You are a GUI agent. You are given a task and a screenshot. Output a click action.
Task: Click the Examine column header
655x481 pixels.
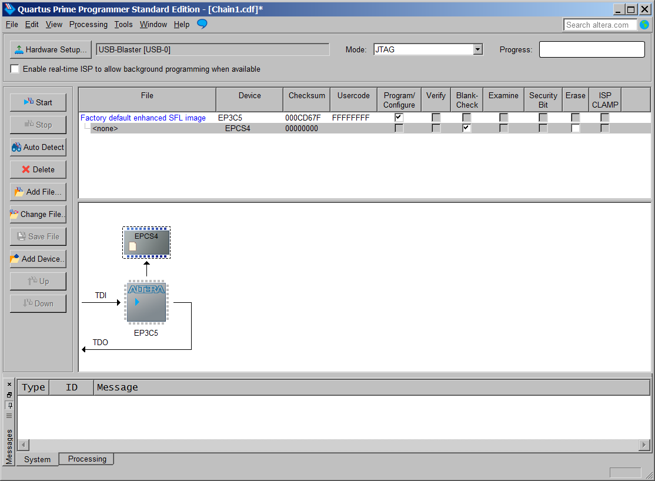coord(503,99)
